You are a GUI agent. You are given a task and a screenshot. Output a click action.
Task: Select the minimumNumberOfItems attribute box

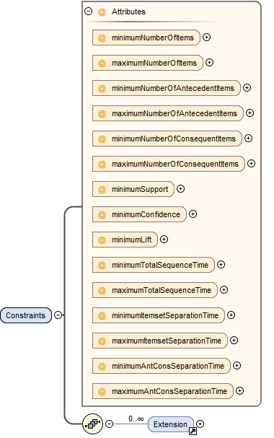[146, 38]
